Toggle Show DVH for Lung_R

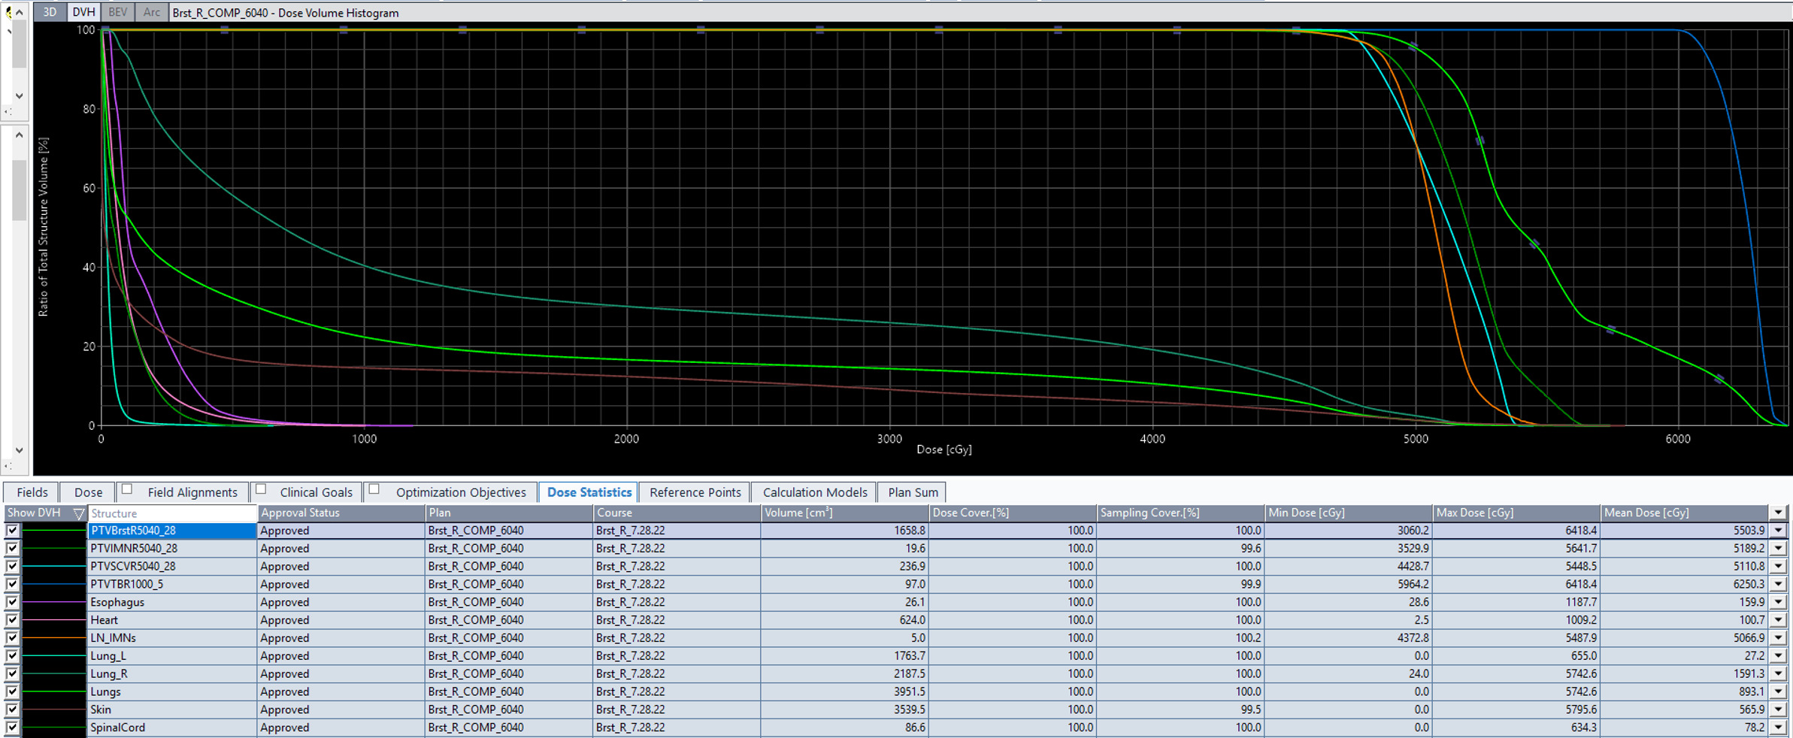click(x=12, y=674)
